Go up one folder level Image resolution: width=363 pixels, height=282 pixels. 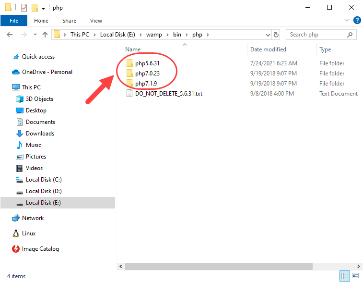click(x=45, y=35)
